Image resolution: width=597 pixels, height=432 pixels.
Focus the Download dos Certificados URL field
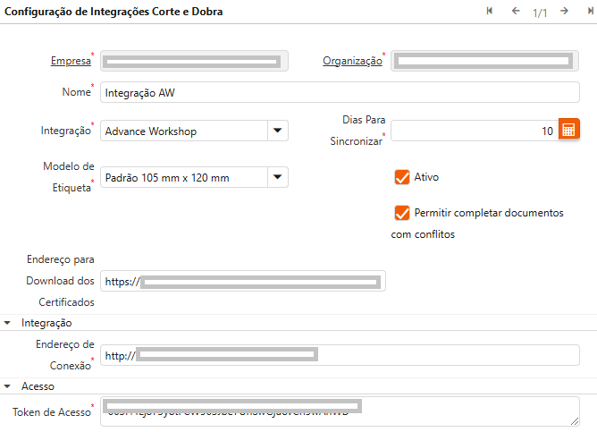tap(242, 281)
